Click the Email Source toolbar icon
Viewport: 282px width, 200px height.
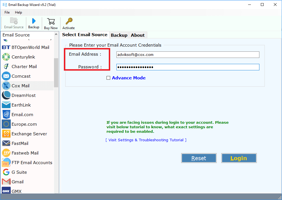14,21
